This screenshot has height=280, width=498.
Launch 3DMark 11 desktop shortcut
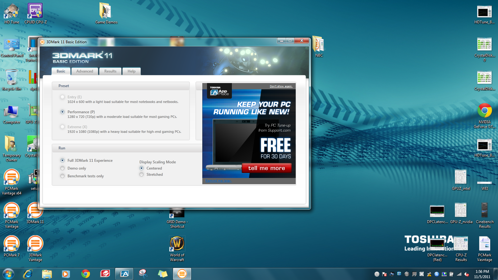coord(35,213)
